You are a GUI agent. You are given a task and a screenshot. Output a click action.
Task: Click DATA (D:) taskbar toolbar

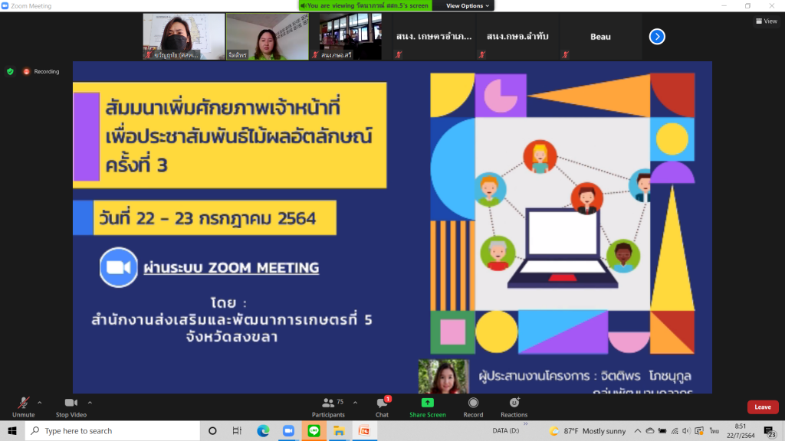506,430
